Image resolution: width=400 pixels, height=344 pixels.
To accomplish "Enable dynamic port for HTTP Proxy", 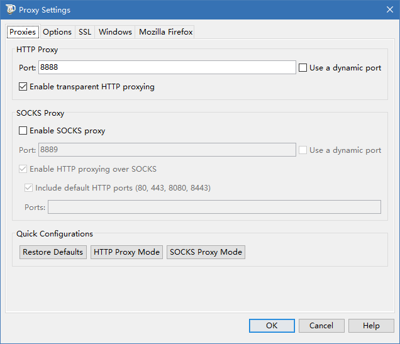I will pyautogui.click(x=303, y=67).
